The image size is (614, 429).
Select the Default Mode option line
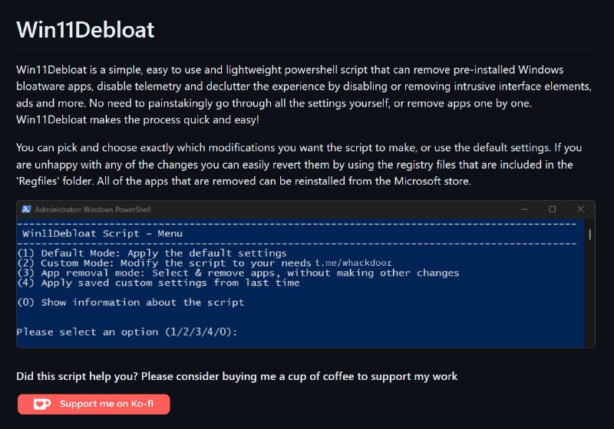[151, 253]
